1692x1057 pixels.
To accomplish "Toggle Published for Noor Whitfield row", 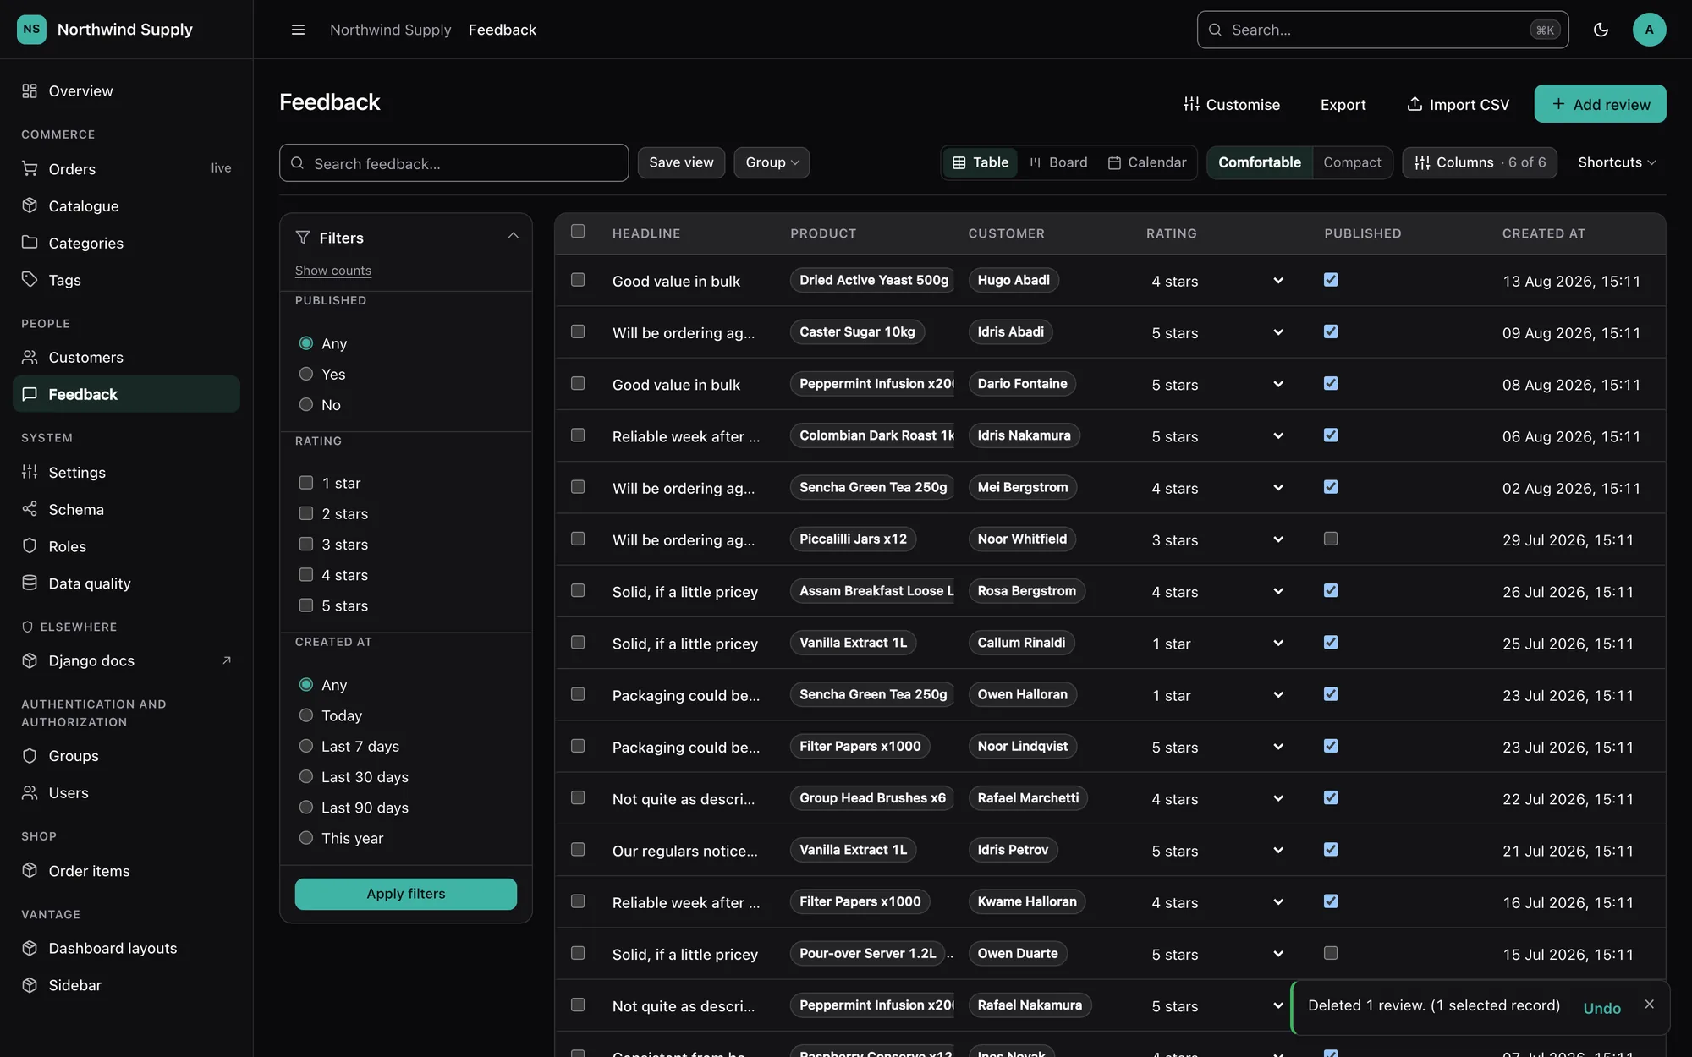I will click(x=1331, y=539).
